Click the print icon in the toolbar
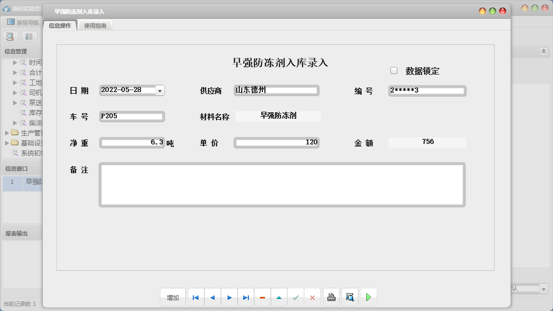Viewport: 553px width, 311px height. [331, 297]
